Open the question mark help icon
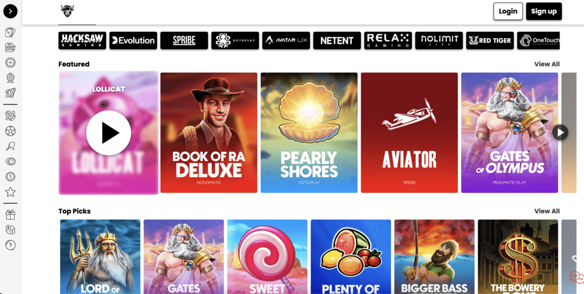 click(11, 245)
